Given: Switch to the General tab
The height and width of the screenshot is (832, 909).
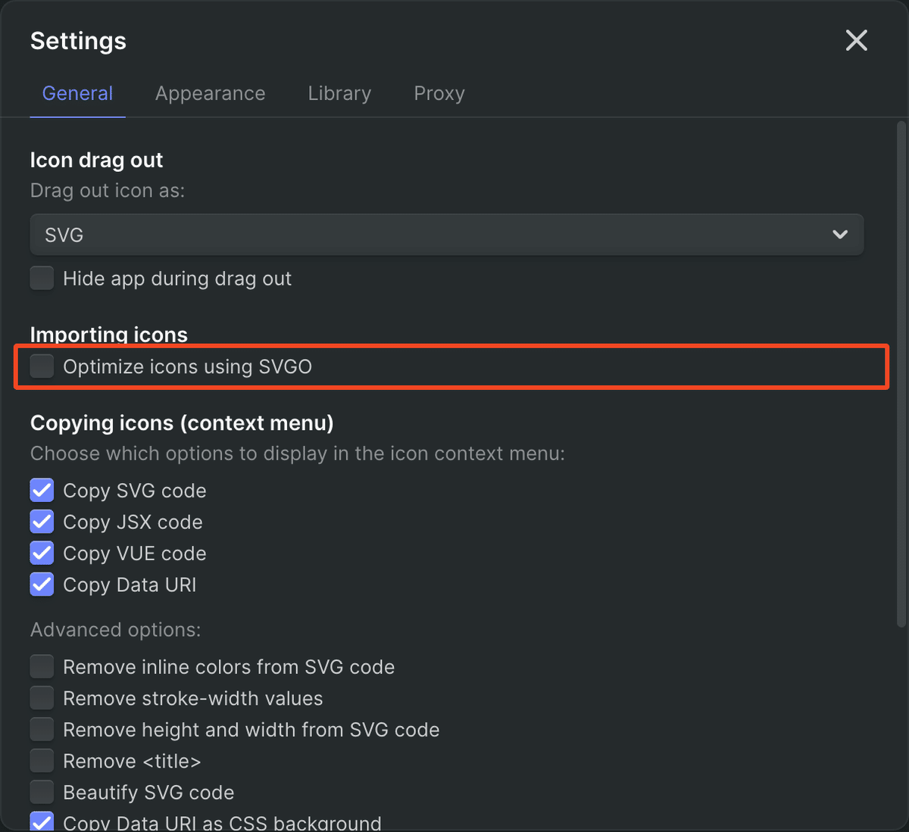Looking at the screenshot, I should (x=77, y=93).
